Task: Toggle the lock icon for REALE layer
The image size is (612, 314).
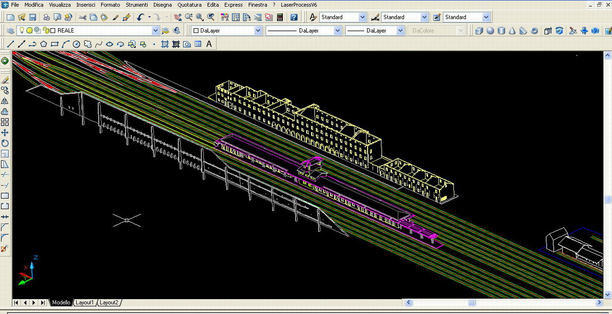Action: (x=46, y=31)
